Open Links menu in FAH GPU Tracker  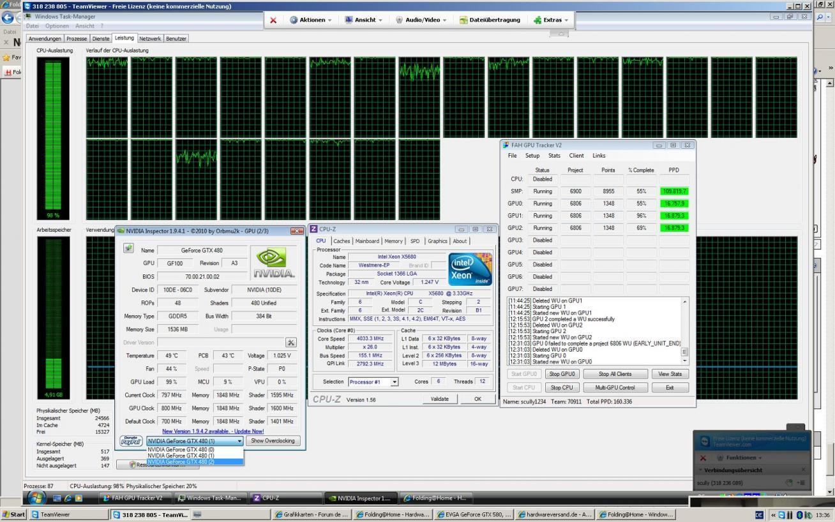click(599, 156)
